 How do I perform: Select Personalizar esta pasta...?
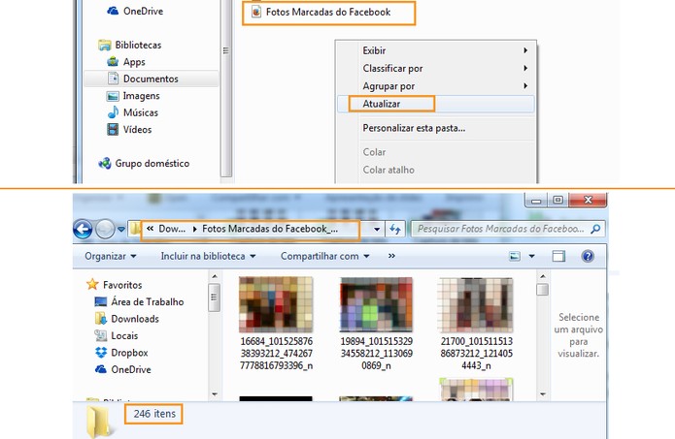[436, 128]
